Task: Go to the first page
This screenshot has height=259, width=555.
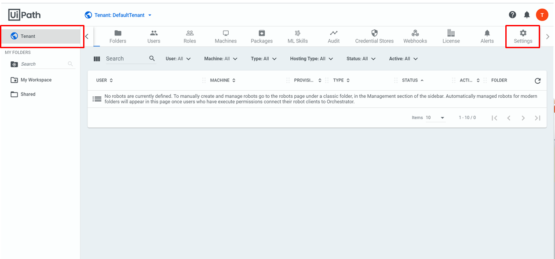Action: (494, 118)
